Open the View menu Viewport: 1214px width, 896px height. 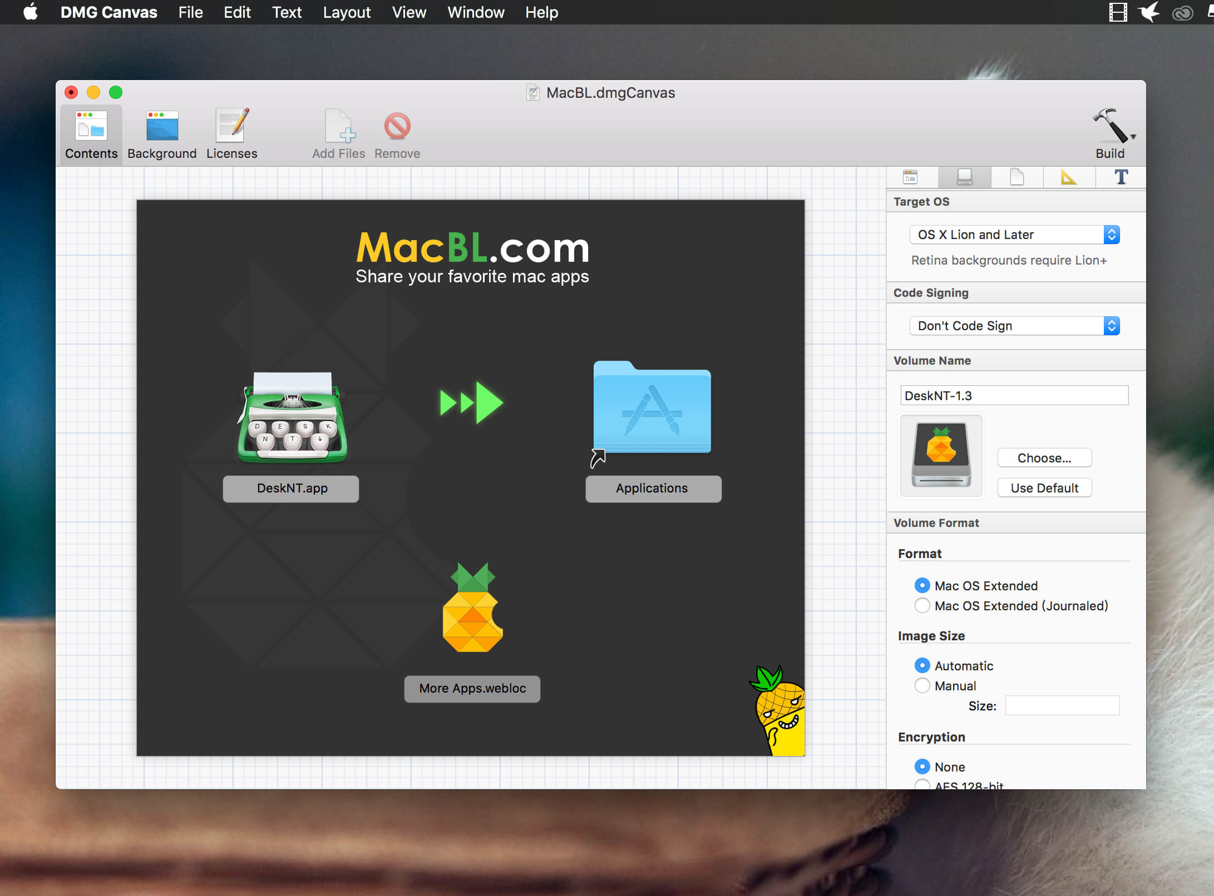409,12
